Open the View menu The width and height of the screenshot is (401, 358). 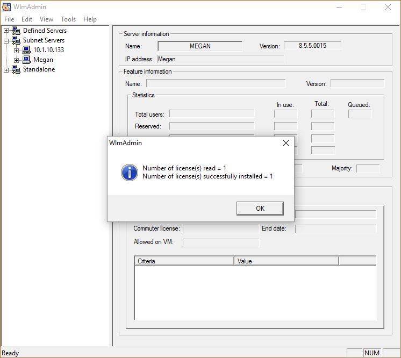pos(46,19)
